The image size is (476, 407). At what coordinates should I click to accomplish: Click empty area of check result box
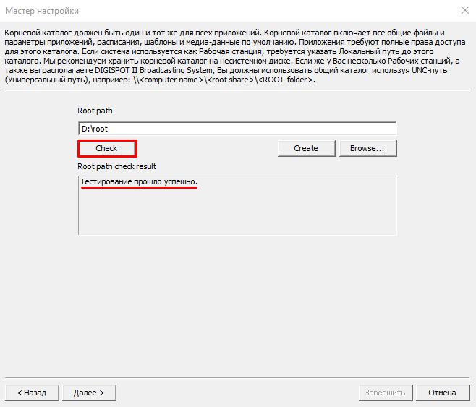click(x=237, y=213)
